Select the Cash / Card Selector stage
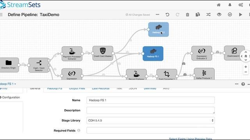This screenshot has width=250, height=140. click(x=39, y=65)
